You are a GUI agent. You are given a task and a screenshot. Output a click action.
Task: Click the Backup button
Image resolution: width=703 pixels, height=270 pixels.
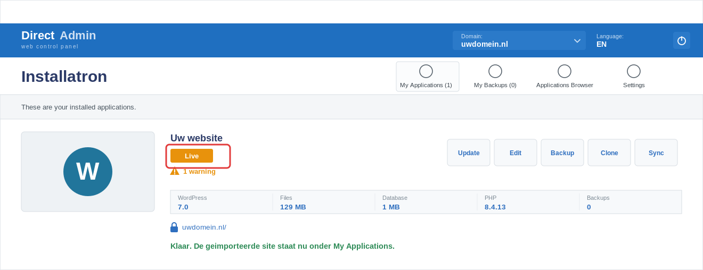(562, 153)
